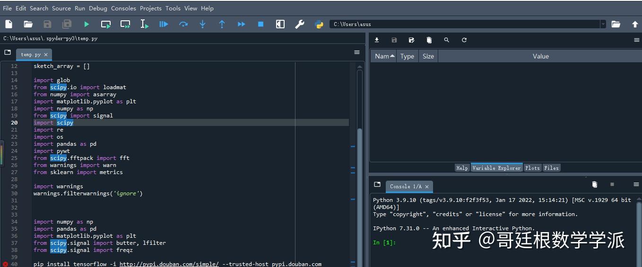This screenshot has height=267, width=642.
Task: Open the Source menu
Action: click(61, 8)
